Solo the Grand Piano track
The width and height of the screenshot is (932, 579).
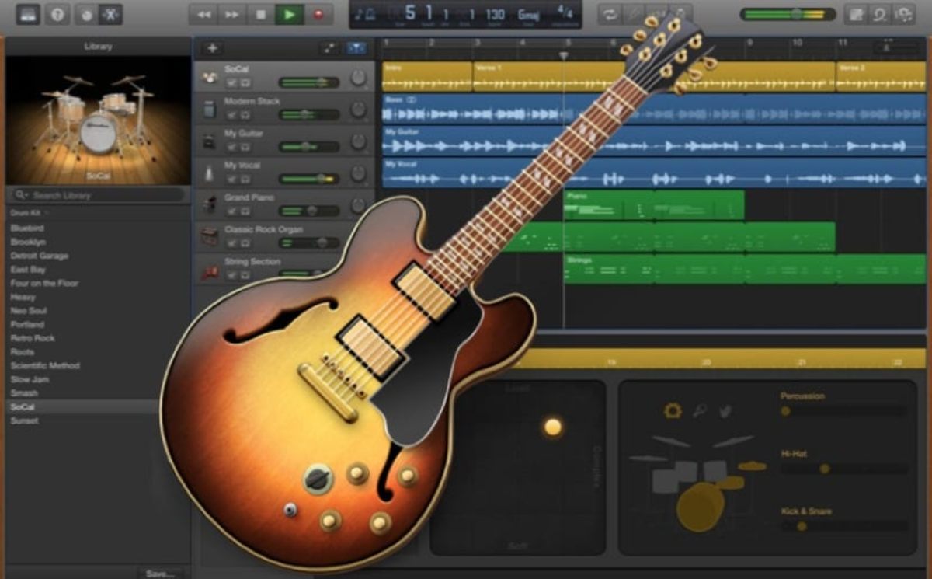245,211
